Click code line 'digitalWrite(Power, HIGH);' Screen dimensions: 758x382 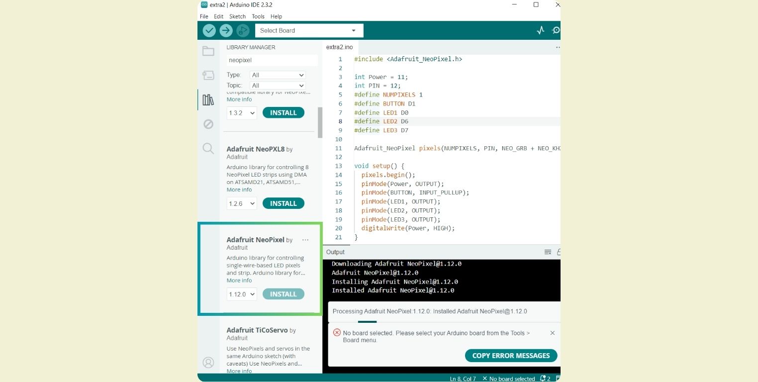coord(408,228)
